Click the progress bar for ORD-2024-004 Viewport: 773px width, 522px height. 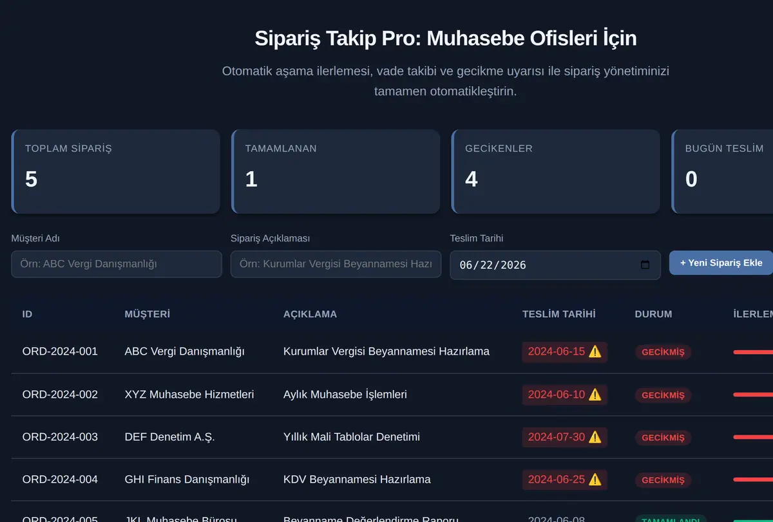[753, 480]
